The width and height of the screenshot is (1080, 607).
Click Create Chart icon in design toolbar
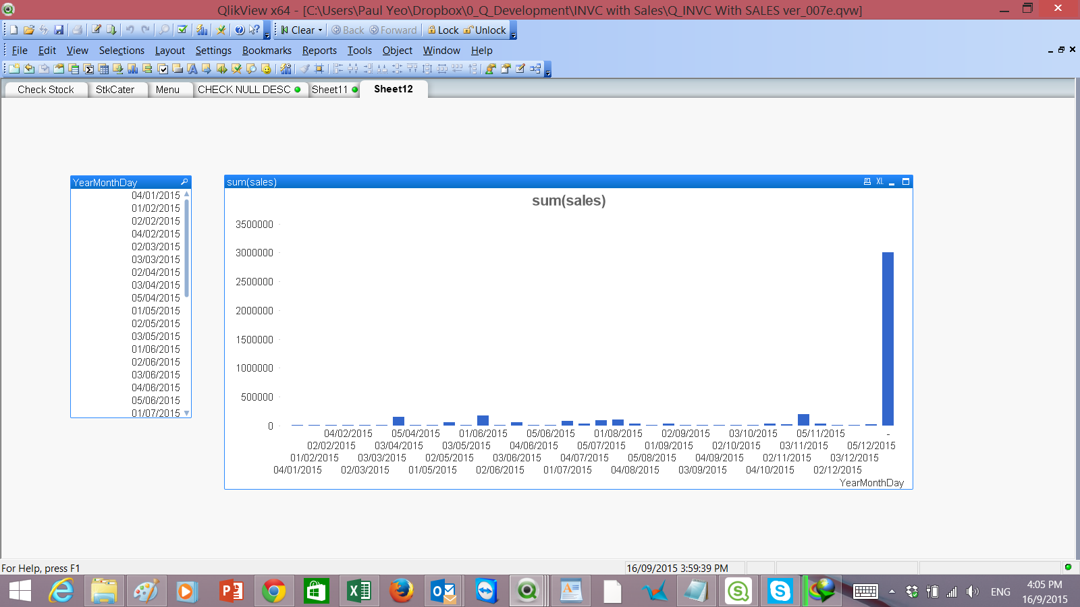[133, 69]
